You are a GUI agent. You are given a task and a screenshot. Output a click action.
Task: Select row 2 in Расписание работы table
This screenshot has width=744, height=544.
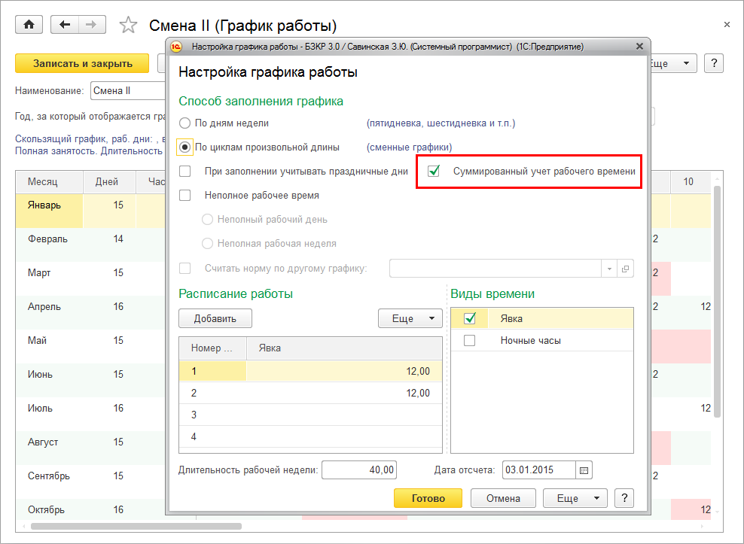(309, 393)
